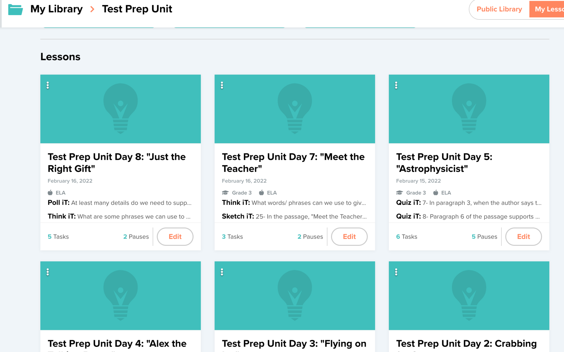Edit the Day 7 "Meet the Teacher" lesson
This screenshot has width=564, height=352.
349,237
